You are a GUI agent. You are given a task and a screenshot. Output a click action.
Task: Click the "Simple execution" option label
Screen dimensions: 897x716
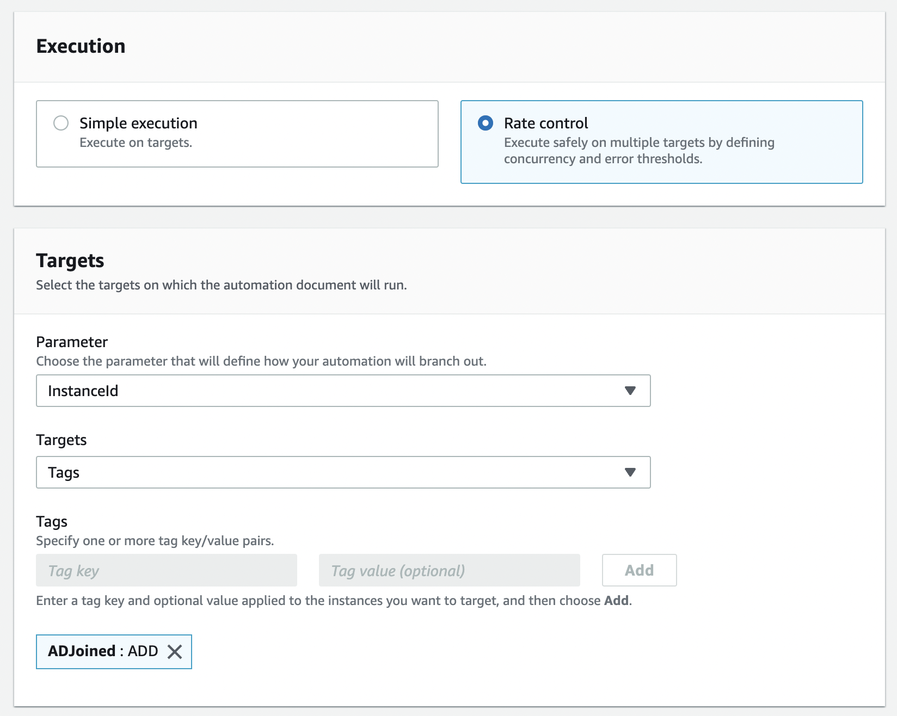click(x=138, y=124)
